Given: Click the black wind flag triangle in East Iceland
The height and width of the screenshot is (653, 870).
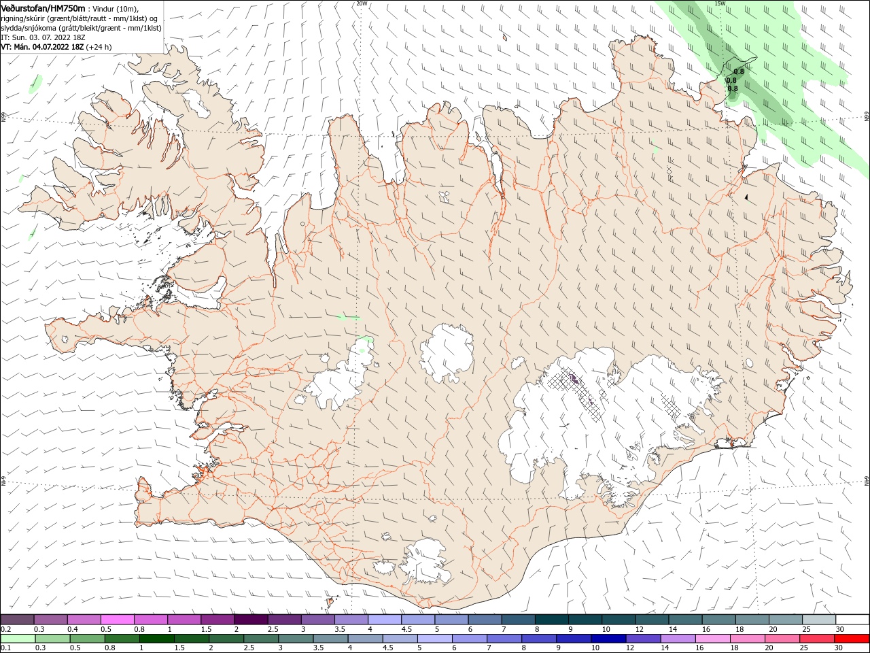Looking at the screenshot, I should tap(746, 197).
